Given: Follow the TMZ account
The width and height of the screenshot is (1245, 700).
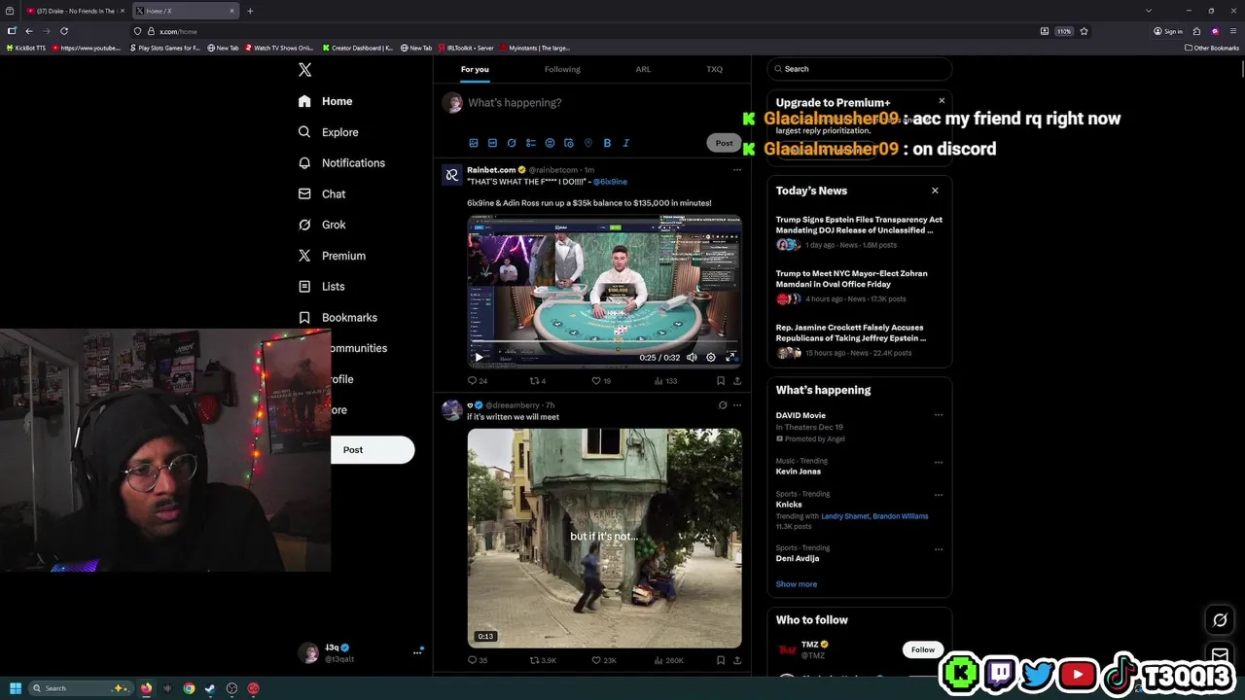Looking at the screenshot, I should click(923, 649).
